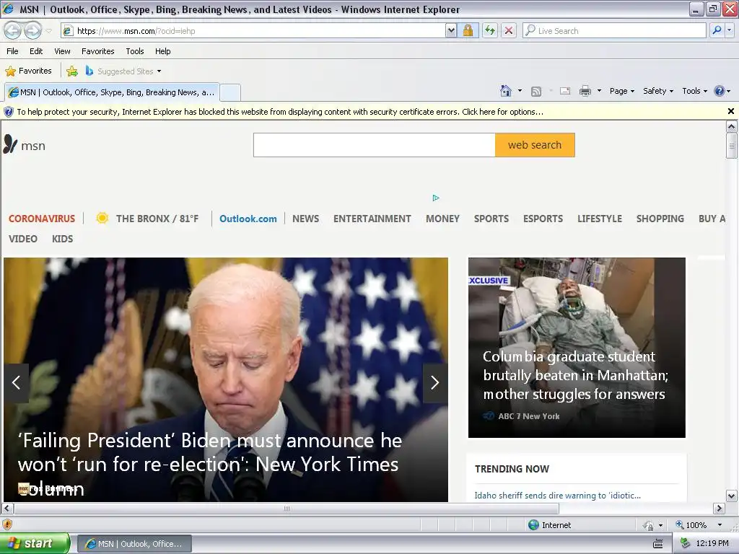The image size is (739, 554).
Task: Select MSN Internet Explorer taskbar button
Action: (134, 544)
